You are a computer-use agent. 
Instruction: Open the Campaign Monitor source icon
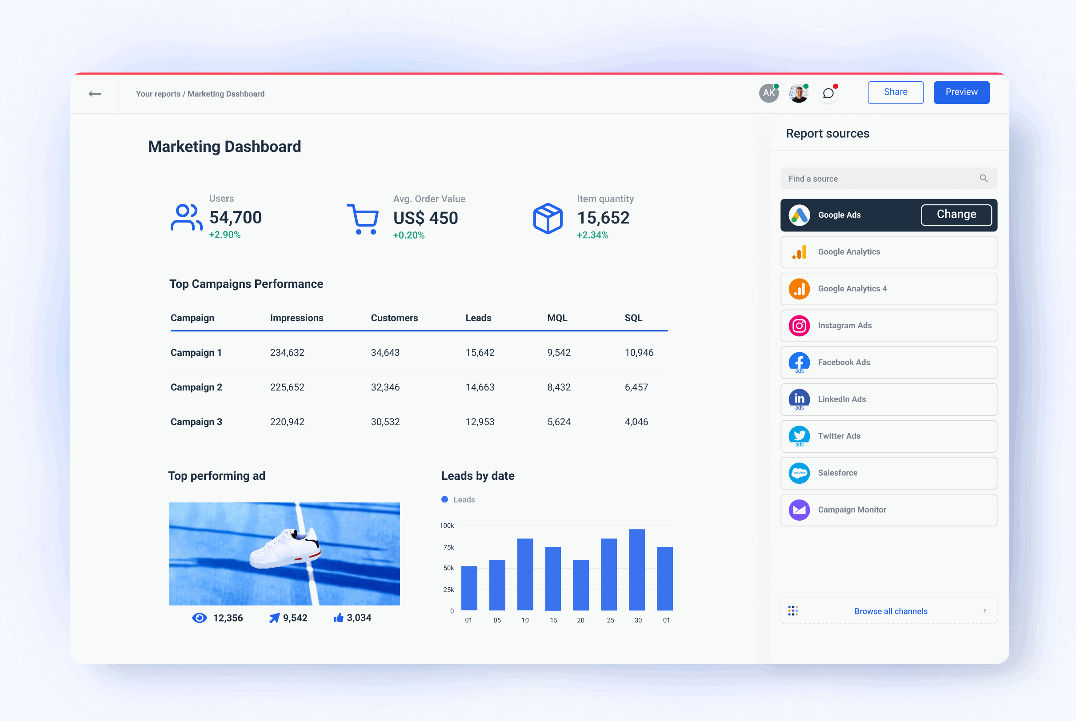click(x=800, y=510)
